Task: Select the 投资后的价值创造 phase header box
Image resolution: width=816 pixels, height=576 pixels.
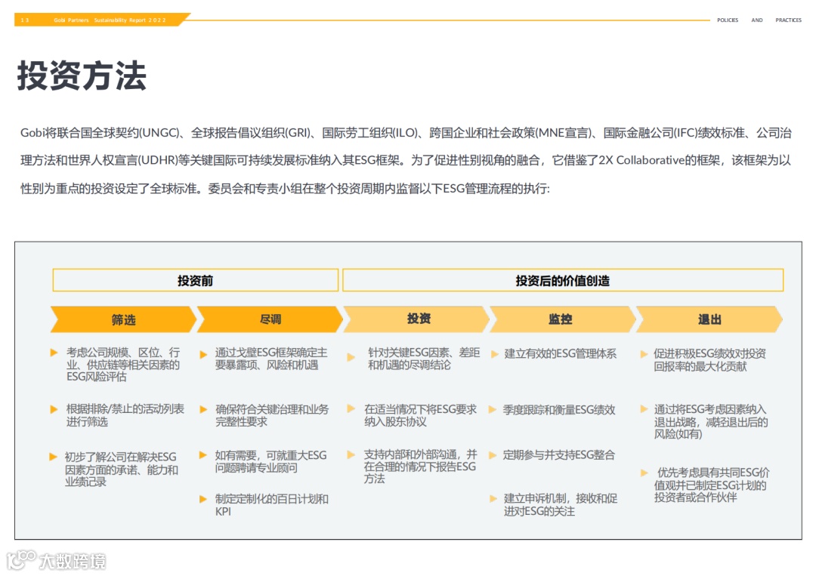Action: [563, 280]
